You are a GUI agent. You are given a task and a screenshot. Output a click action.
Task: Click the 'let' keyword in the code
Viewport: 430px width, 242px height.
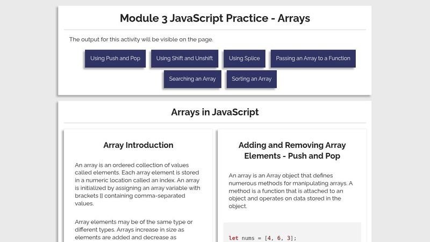pyautogui.click(x=233, y=238)
